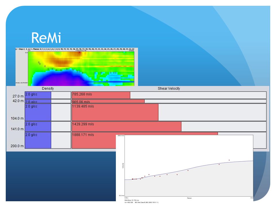Click the 'IBC Site Class B' text

click(x=146, y=202)
